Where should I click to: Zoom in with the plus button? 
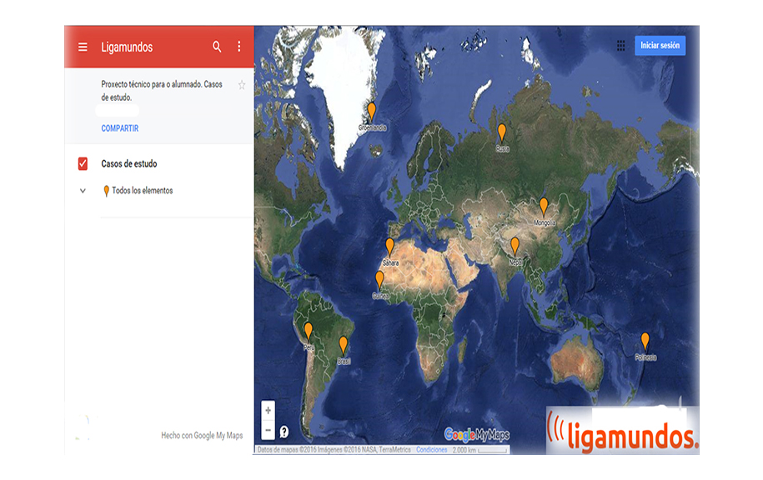269,411
